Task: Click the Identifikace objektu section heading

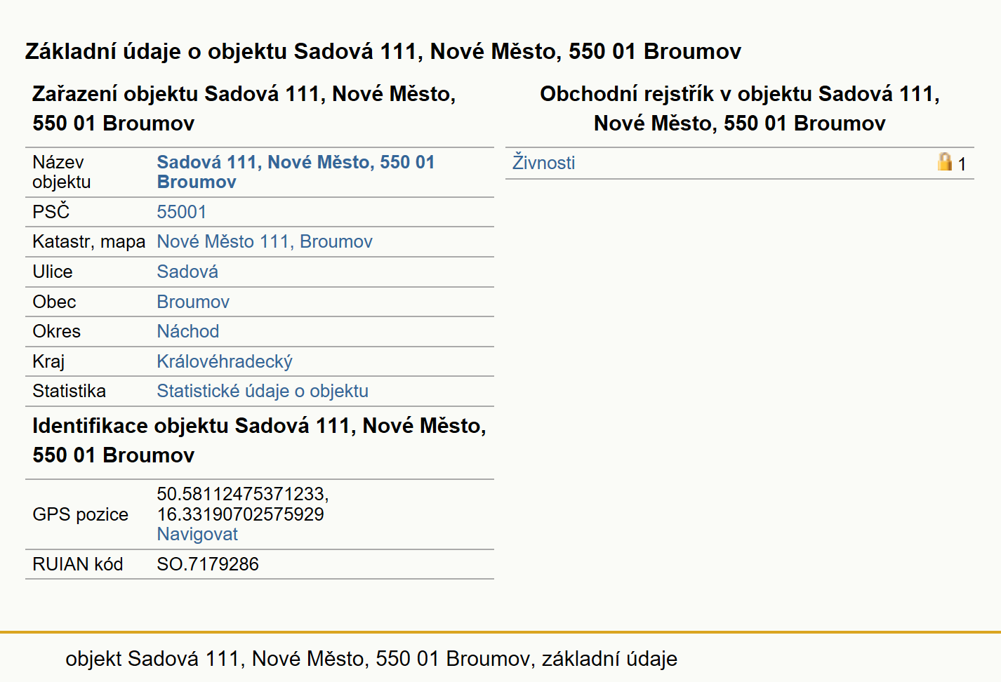Action: (x=259, y=440)
